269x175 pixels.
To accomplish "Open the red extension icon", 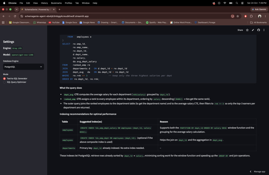I will [x=246, y=16].
